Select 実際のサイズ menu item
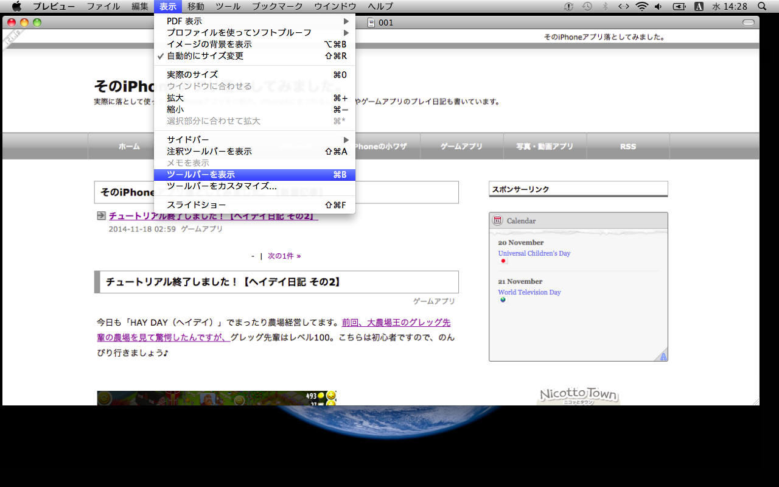Viewport: 779px width, 487px height. (255, 75)
